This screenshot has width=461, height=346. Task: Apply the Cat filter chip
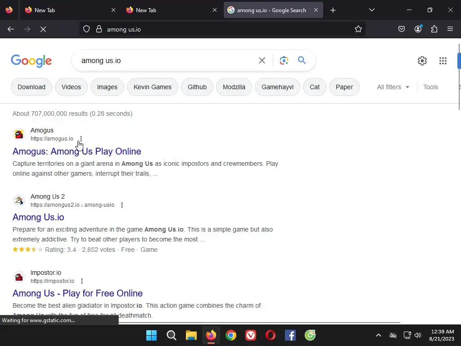(314, 87)
